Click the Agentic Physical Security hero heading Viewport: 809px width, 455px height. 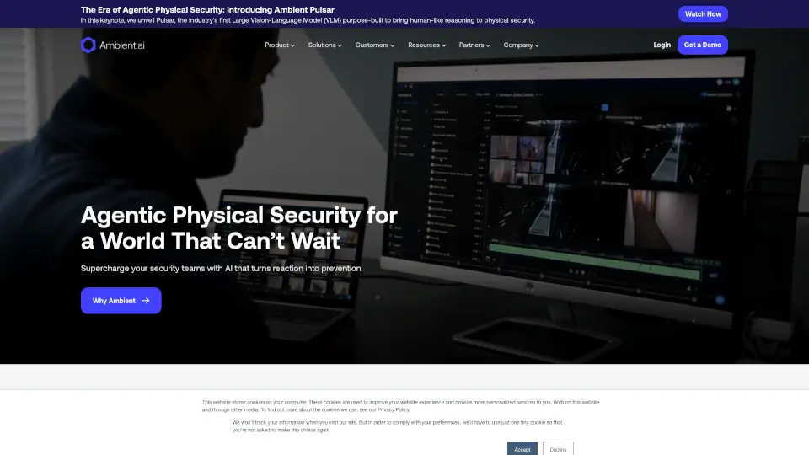238,227
